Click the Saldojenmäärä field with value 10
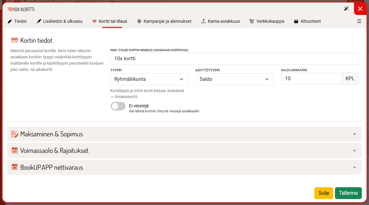This screenshot has width=369, height=205. pos(311,79)
